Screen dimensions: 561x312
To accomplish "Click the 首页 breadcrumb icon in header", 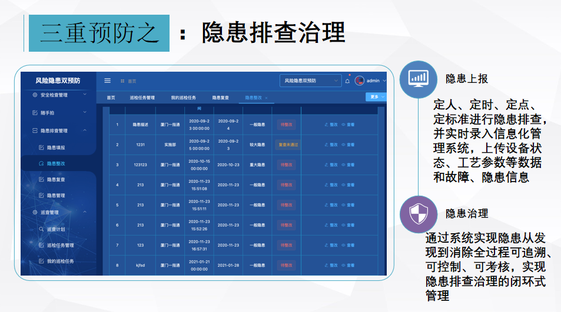I will pos(122,81).
